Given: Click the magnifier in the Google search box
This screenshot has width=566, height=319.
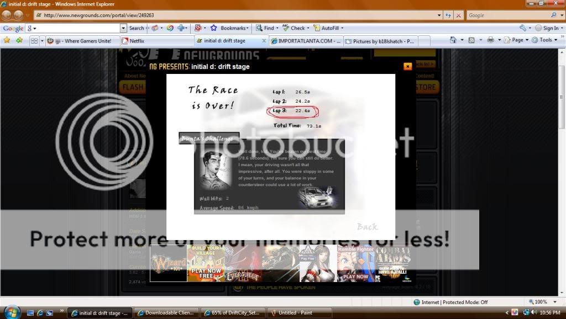Looking at the screenshot, I should [554, 15].
